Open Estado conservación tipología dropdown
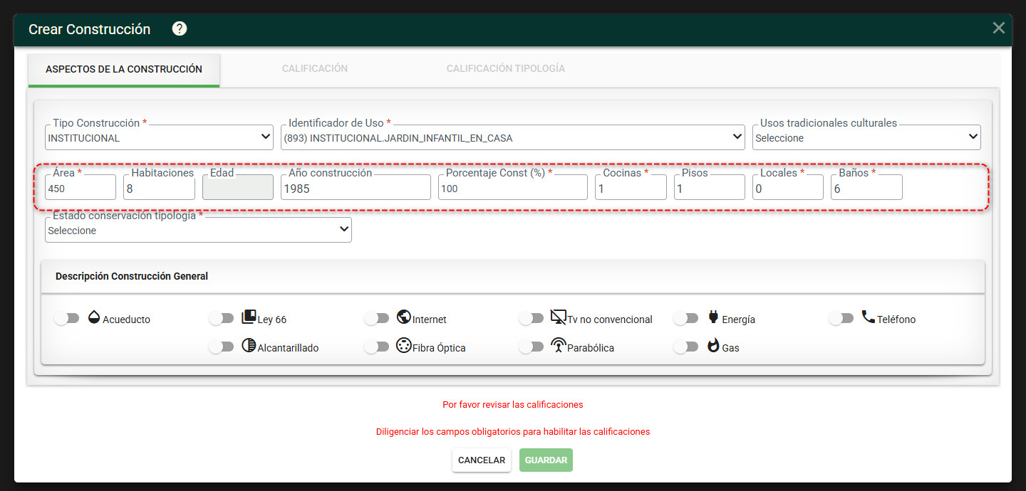The image size is (1026, 491). [x=198, y=230]
